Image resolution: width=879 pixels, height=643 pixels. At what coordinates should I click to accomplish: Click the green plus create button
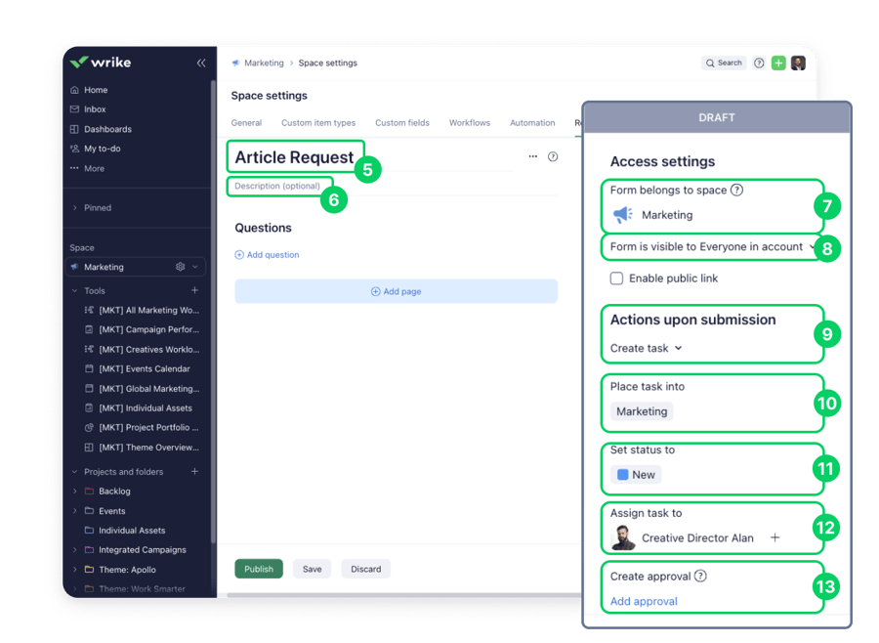point(778,63)
